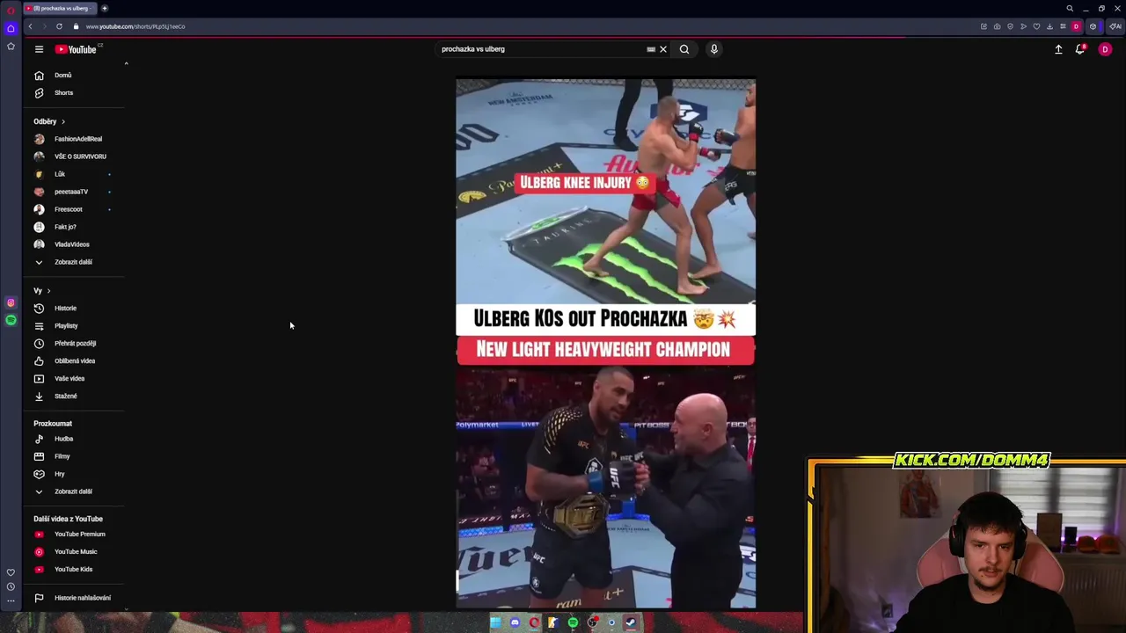
Task: Open the FashionAdellReal channel
Action: click(75, 139)
